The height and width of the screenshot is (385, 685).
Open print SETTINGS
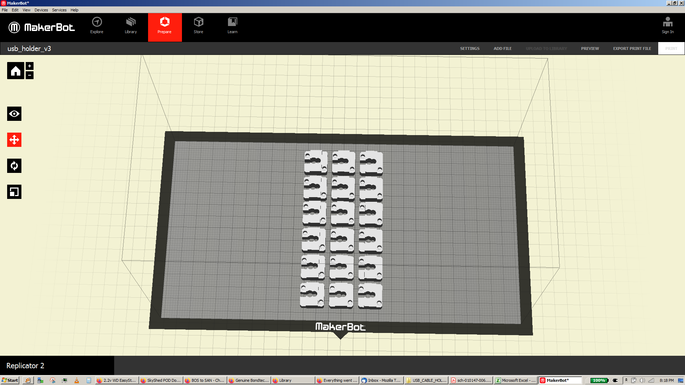click(470, 48)
